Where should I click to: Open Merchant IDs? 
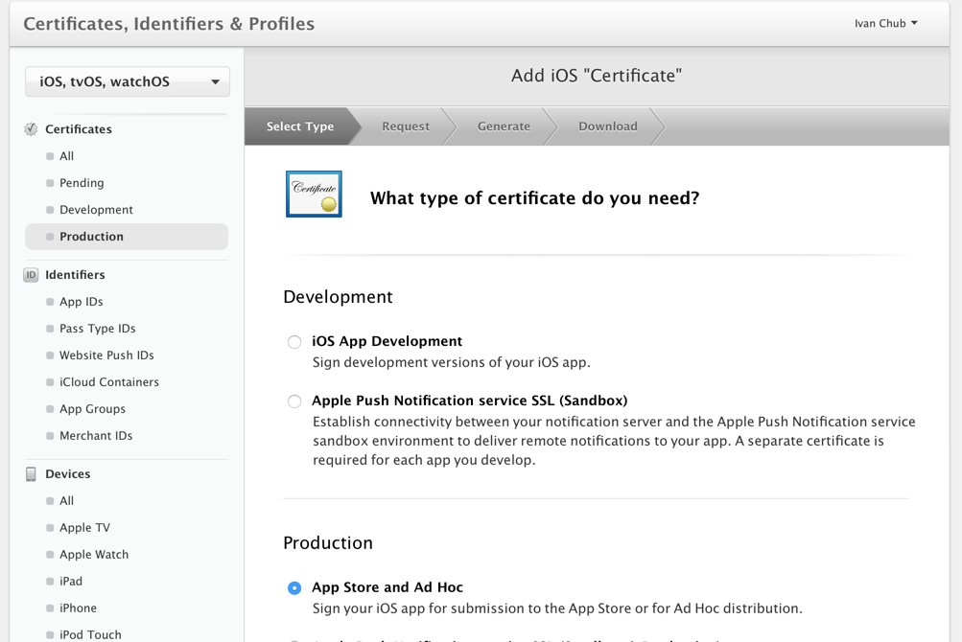click(x=96, y=436)
